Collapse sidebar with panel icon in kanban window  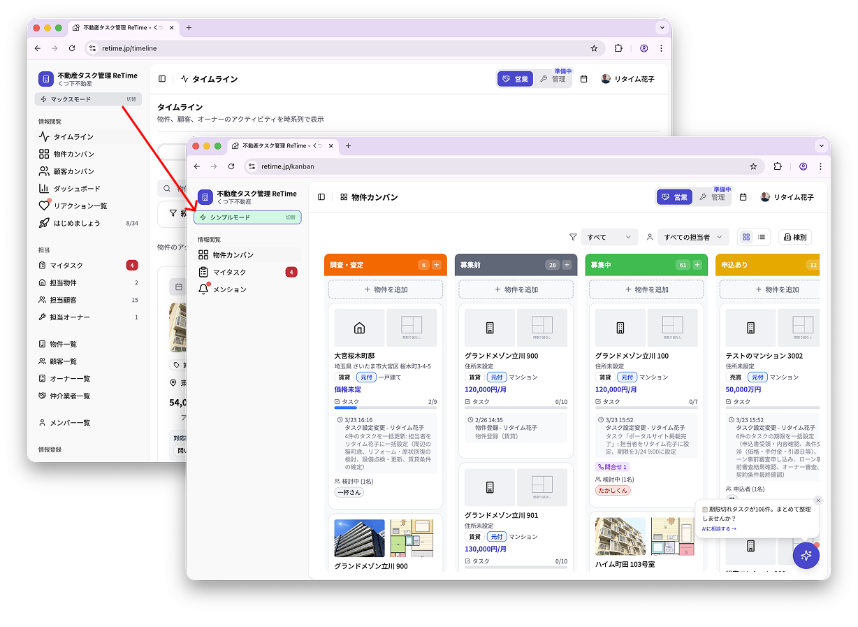[321, 197]
